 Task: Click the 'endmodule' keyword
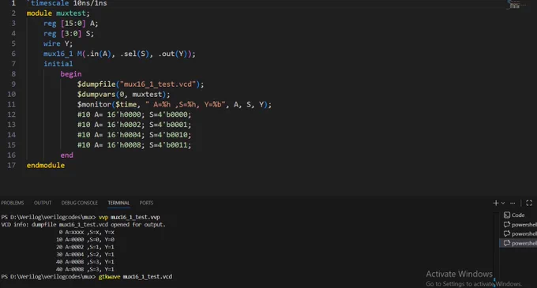[x=46, y=165]
